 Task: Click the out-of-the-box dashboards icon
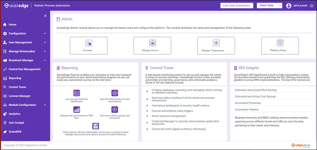pos(77,93)
